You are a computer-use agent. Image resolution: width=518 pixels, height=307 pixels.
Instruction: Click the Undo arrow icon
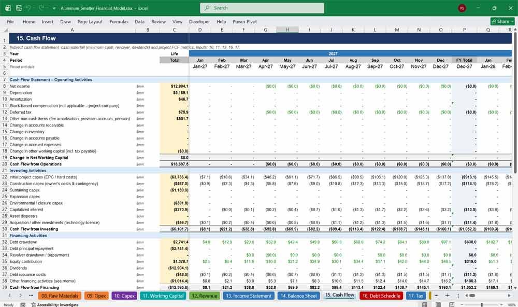[x=28, y=8]
